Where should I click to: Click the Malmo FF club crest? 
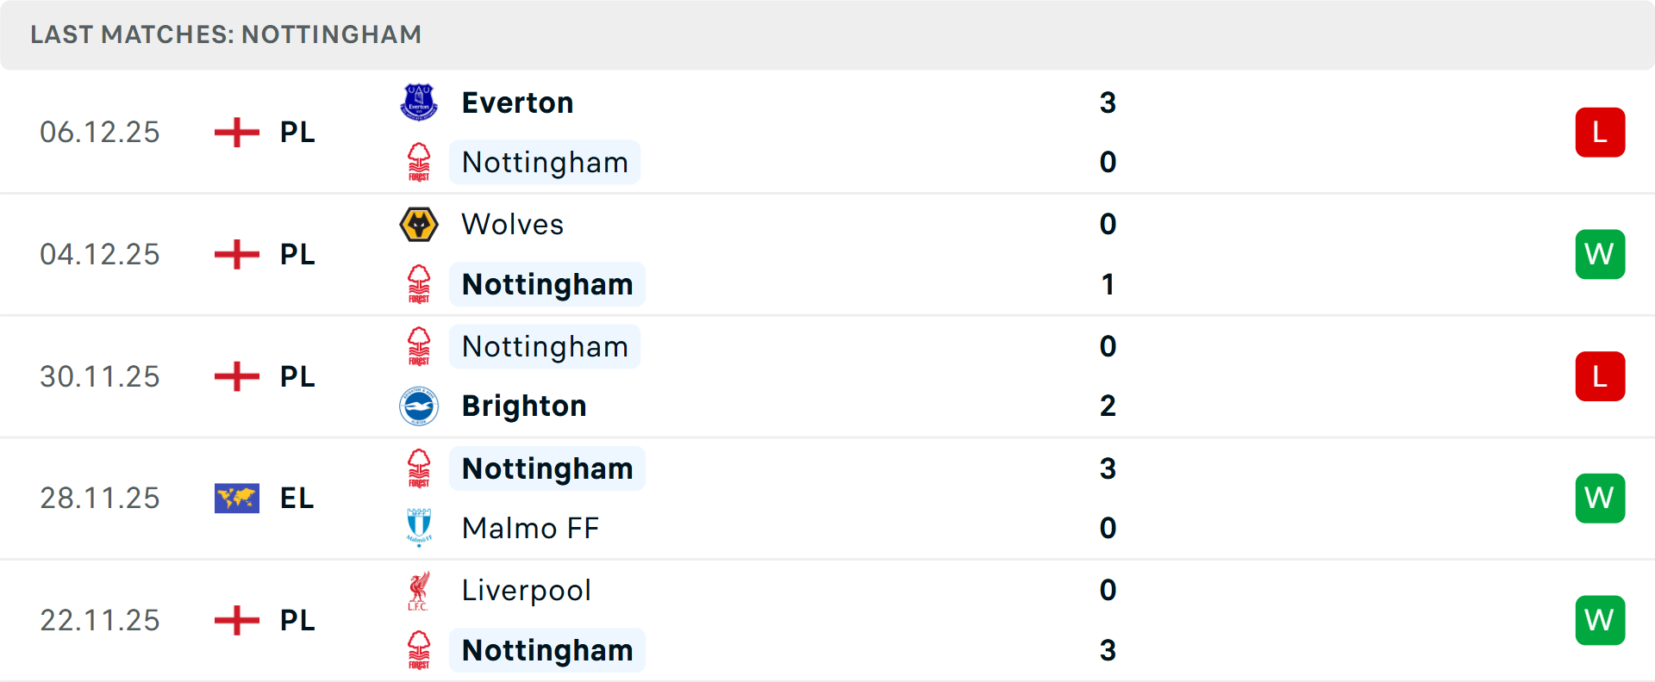click(x=419, y=528)
